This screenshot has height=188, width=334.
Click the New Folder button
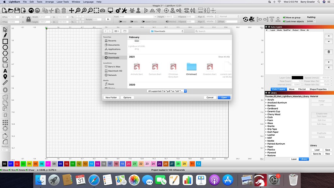pyautogui.click(x=111, y=97)
